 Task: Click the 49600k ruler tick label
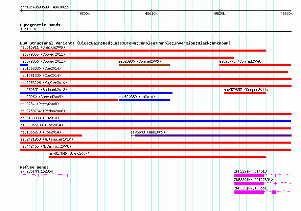[84, 13]
